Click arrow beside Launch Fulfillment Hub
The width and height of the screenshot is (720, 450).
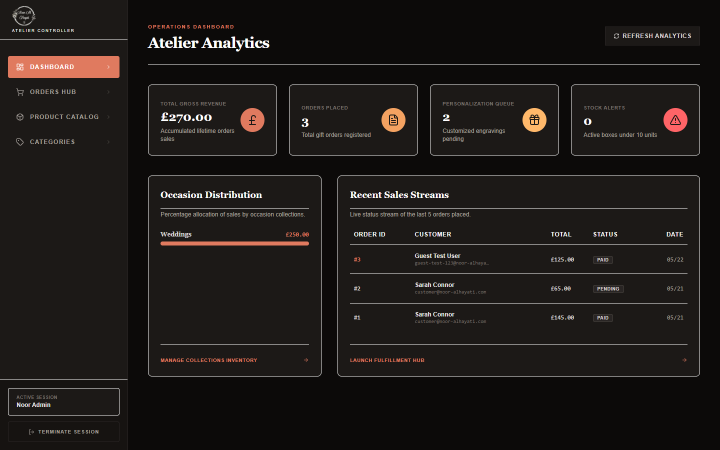point(684,360)
